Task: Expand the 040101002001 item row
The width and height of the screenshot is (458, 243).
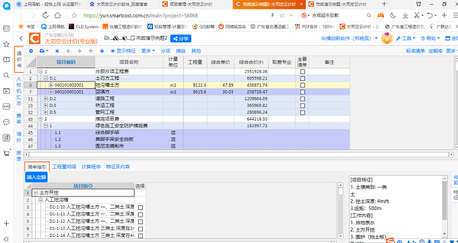Action: pyautogui.click(x=51, y=85)
